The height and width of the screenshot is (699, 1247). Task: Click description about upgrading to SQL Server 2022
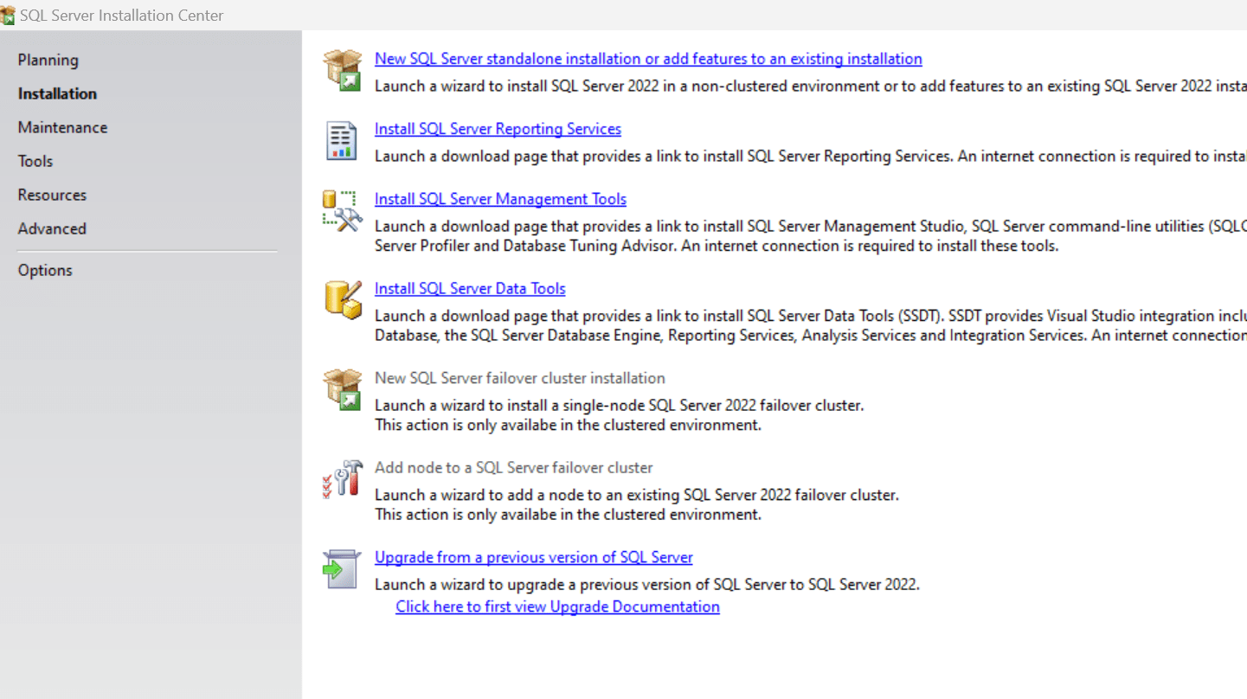647,585
